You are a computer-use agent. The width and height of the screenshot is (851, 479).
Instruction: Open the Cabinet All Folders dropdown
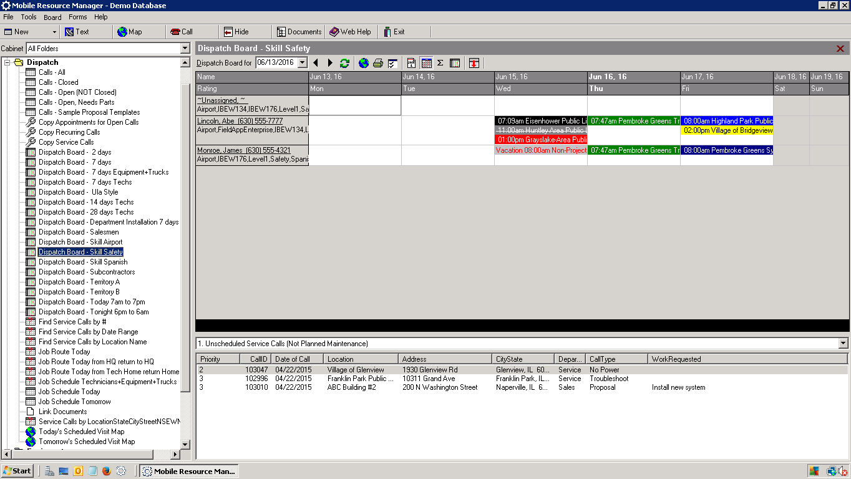pyautogui.click(x=185, y=48)
